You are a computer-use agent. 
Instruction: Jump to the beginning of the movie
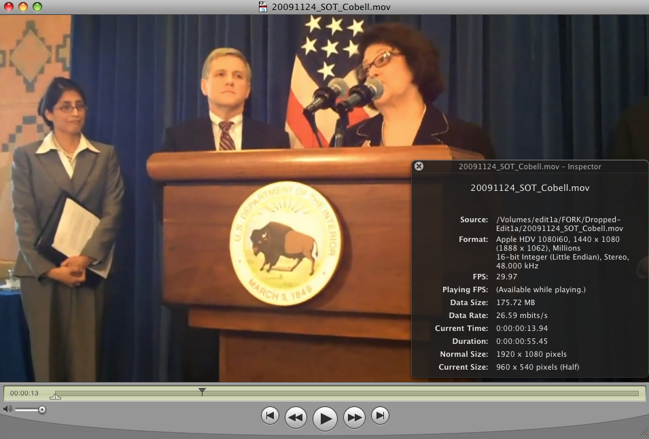(270, 416)
